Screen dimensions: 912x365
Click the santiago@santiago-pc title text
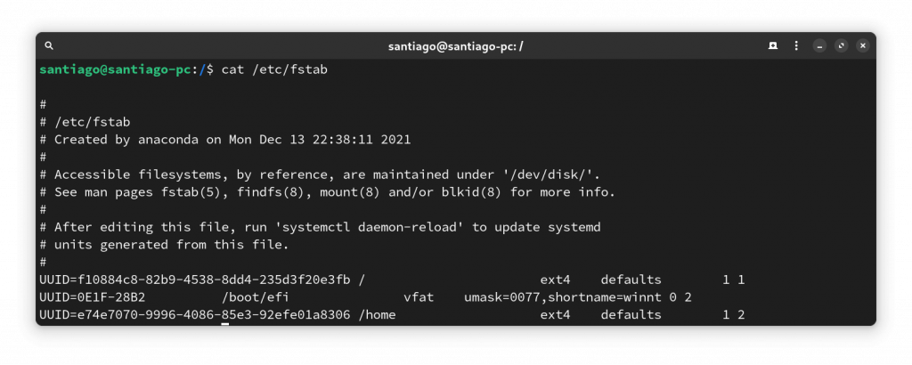point(456,46)
